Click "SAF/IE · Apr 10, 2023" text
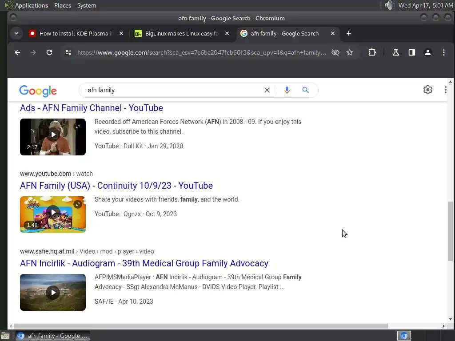The height and width of the screenshot is (341, 455). [124, 301]
